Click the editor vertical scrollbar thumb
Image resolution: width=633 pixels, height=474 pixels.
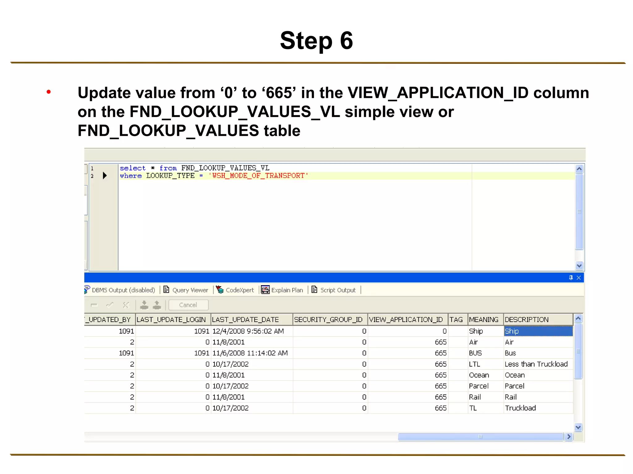pyautogui.click(x=579, y=211)
